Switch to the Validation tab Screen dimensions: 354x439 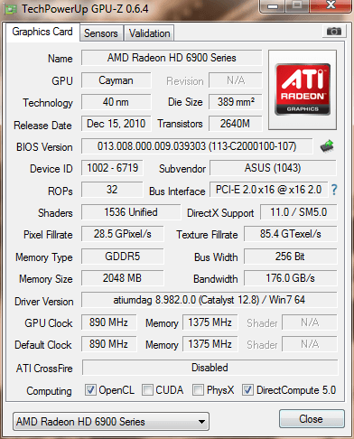pos(149,33)
